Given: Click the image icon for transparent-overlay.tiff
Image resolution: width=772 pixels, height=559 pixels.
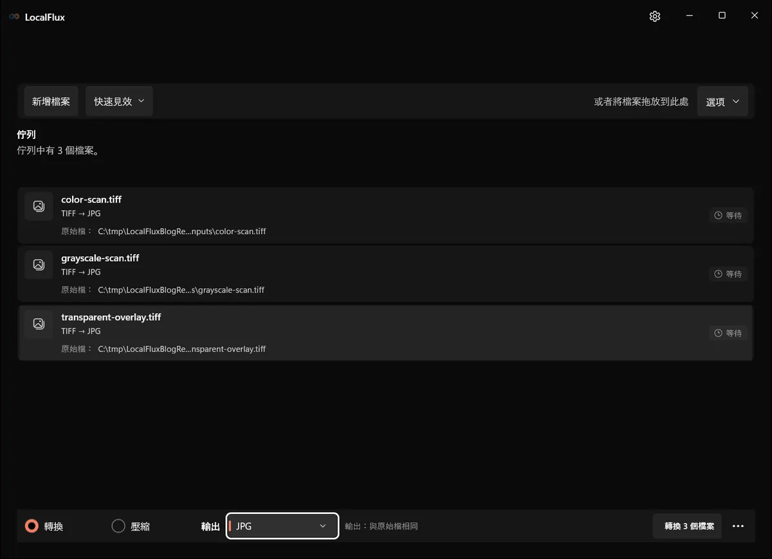Looking at the screenshot, I should (x=39, y=324).
